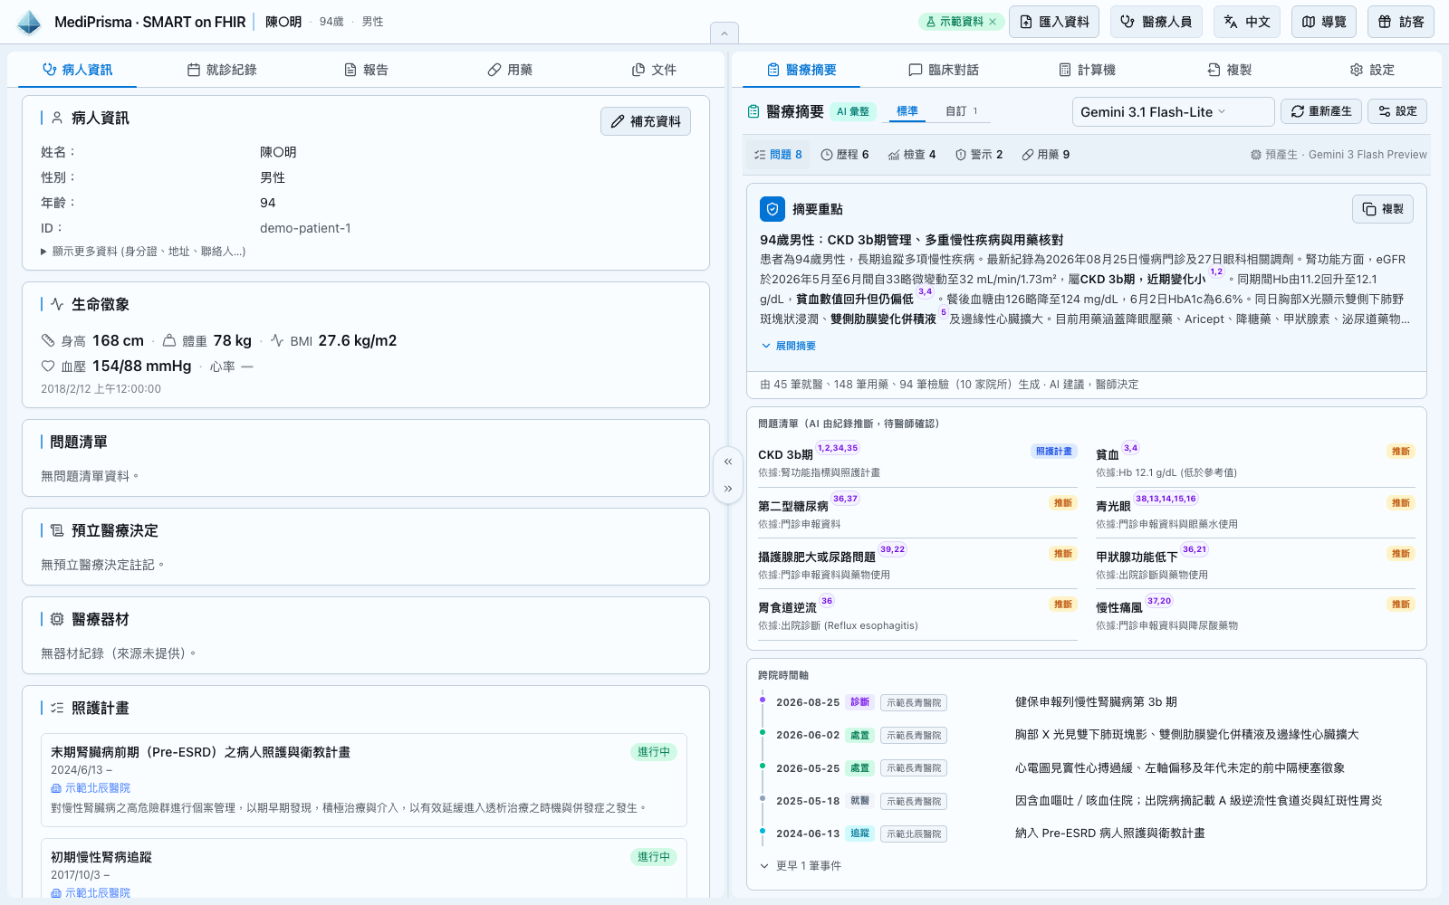Image resolution: width=1449 pixels, height=905 pixels.
Task: Expand left panel with double-right arrow
Action: pos(728,489)
